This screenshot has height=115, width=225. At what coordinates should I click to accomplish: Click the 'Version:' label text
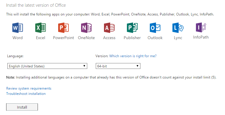click(102, 56)
